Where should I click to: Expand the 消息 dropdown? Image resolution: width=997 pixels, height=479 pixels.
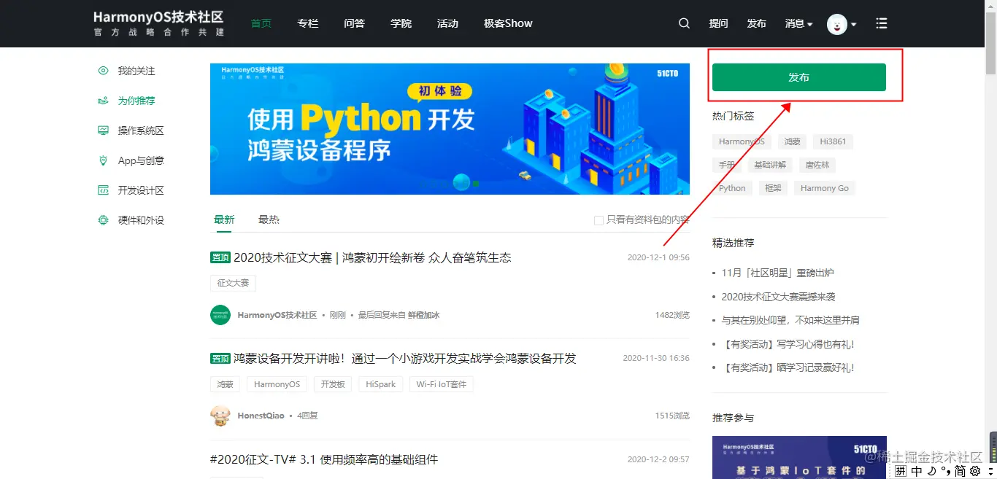coord(798,23)
